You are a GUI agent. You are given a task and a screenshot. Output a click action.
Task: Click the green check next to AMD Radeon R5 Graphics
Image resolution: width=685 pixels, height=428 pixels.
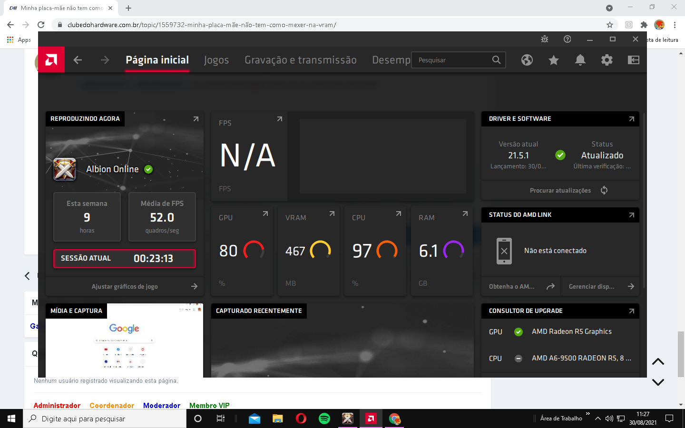click(519, 332)
